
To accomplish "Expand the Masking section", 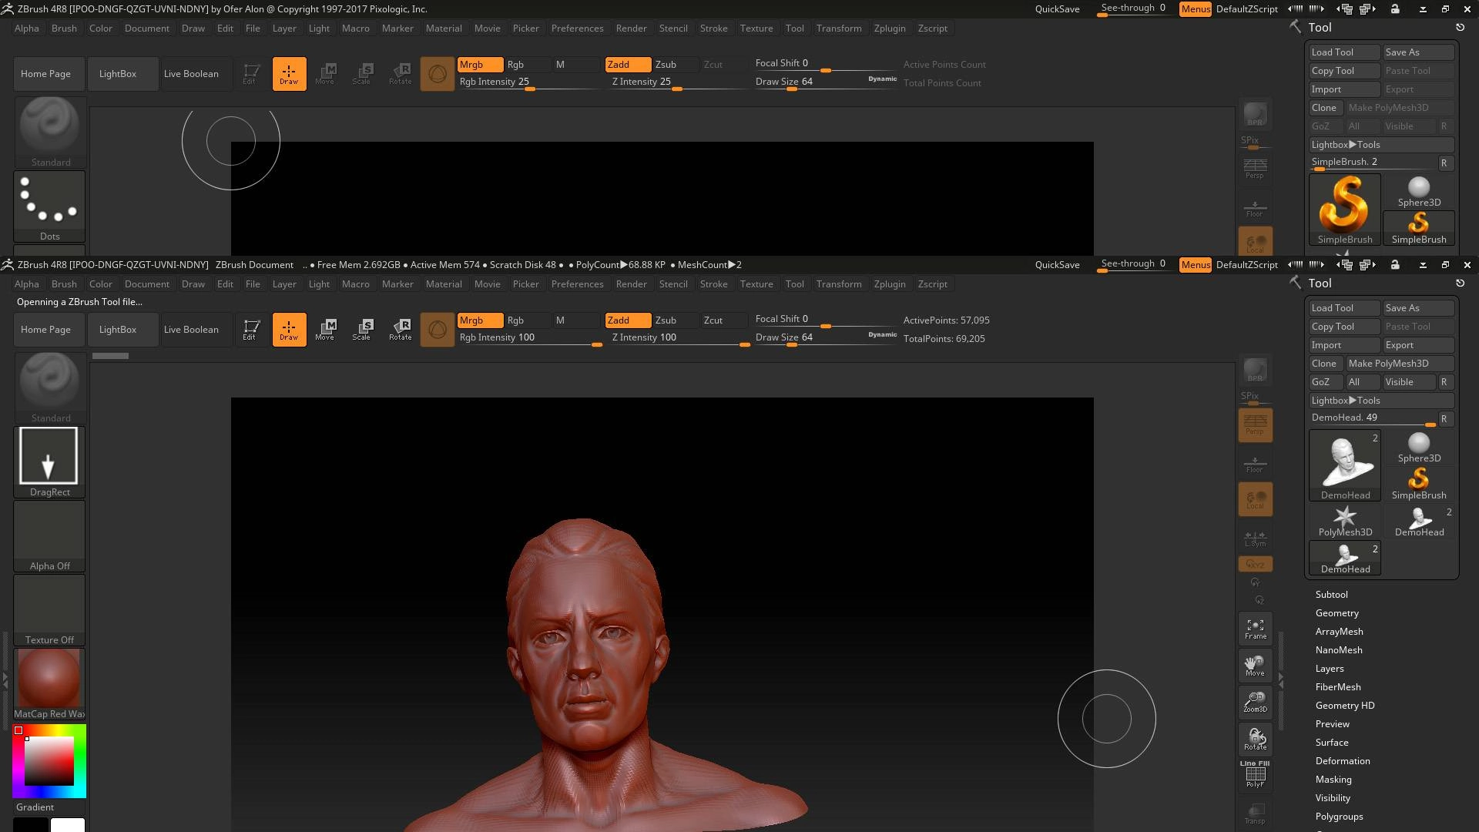I will coord(1333,780).
